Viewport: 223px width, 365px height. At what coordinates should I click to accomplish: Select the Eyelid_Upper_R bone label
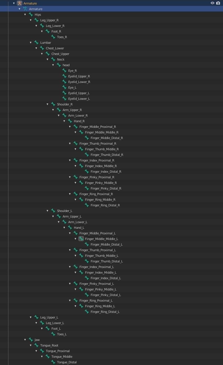tap(79, 76)
